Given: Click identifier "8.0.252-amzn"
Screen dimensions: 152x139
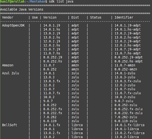Looking at the screenshot, I should point(126,69).
